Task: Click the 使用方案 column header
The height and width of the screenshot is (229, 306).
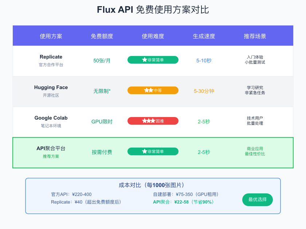Action: [x=51, y=36]
